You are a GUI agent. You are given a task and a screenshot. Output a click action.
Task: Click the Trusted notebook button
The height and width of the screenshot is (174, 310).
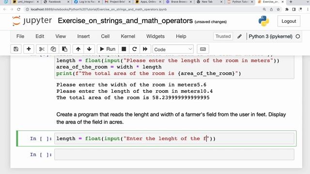[223, 36]
